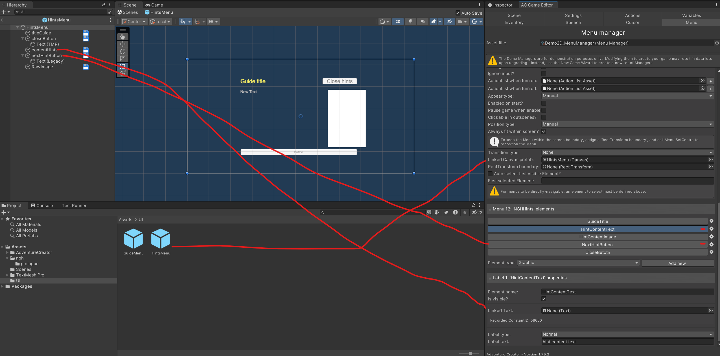Select the Rotate tool
720x356 pixels.
(x=123, y=51)
